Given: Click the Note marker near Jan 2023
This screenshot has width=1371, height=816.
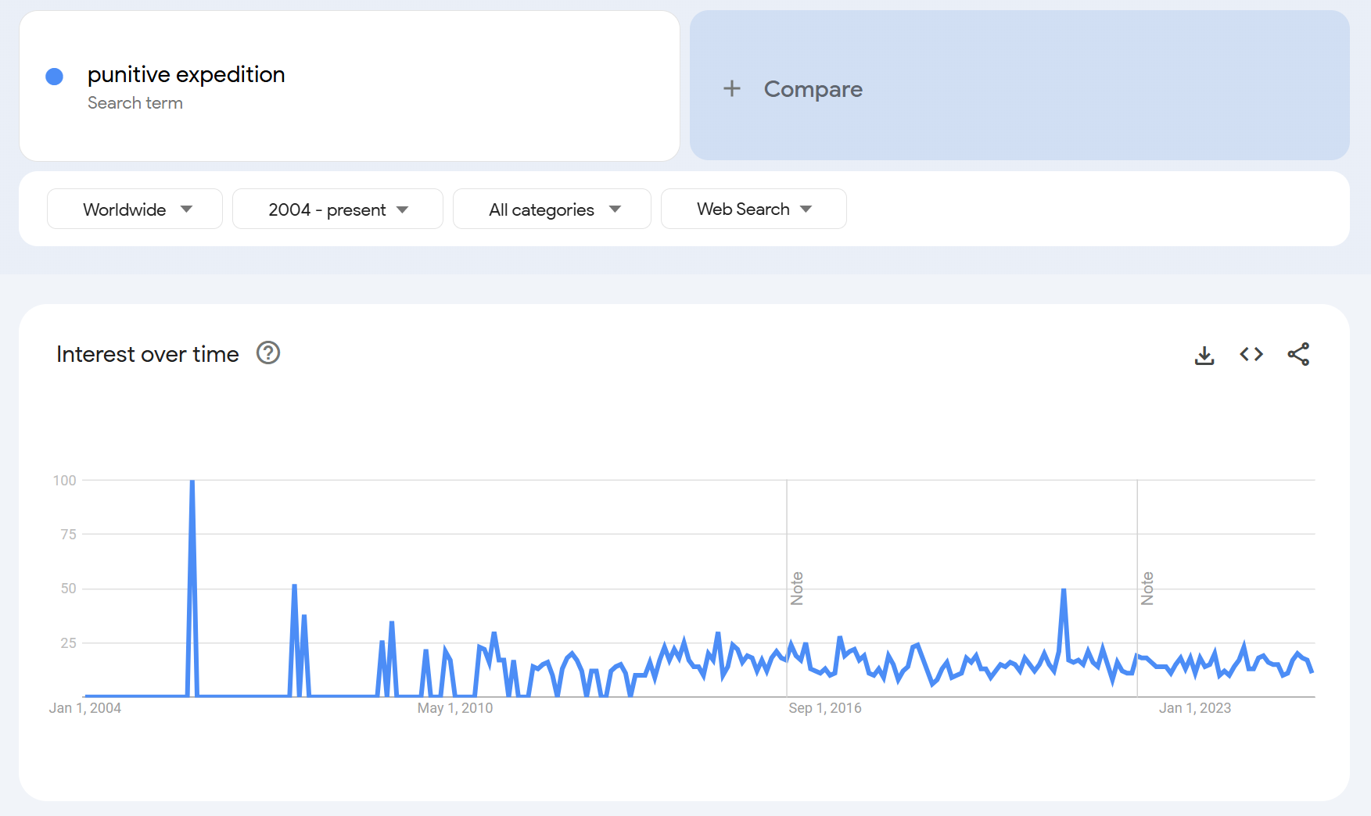Looking at the screenshot, I should click(x=1147, y=589).
